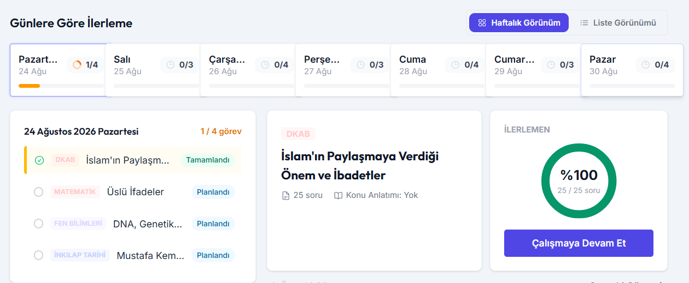This screenshot has width=689, height=283.
Task: Click the grid icon in Haftalık Görünüm
Action: click(482, 23)
